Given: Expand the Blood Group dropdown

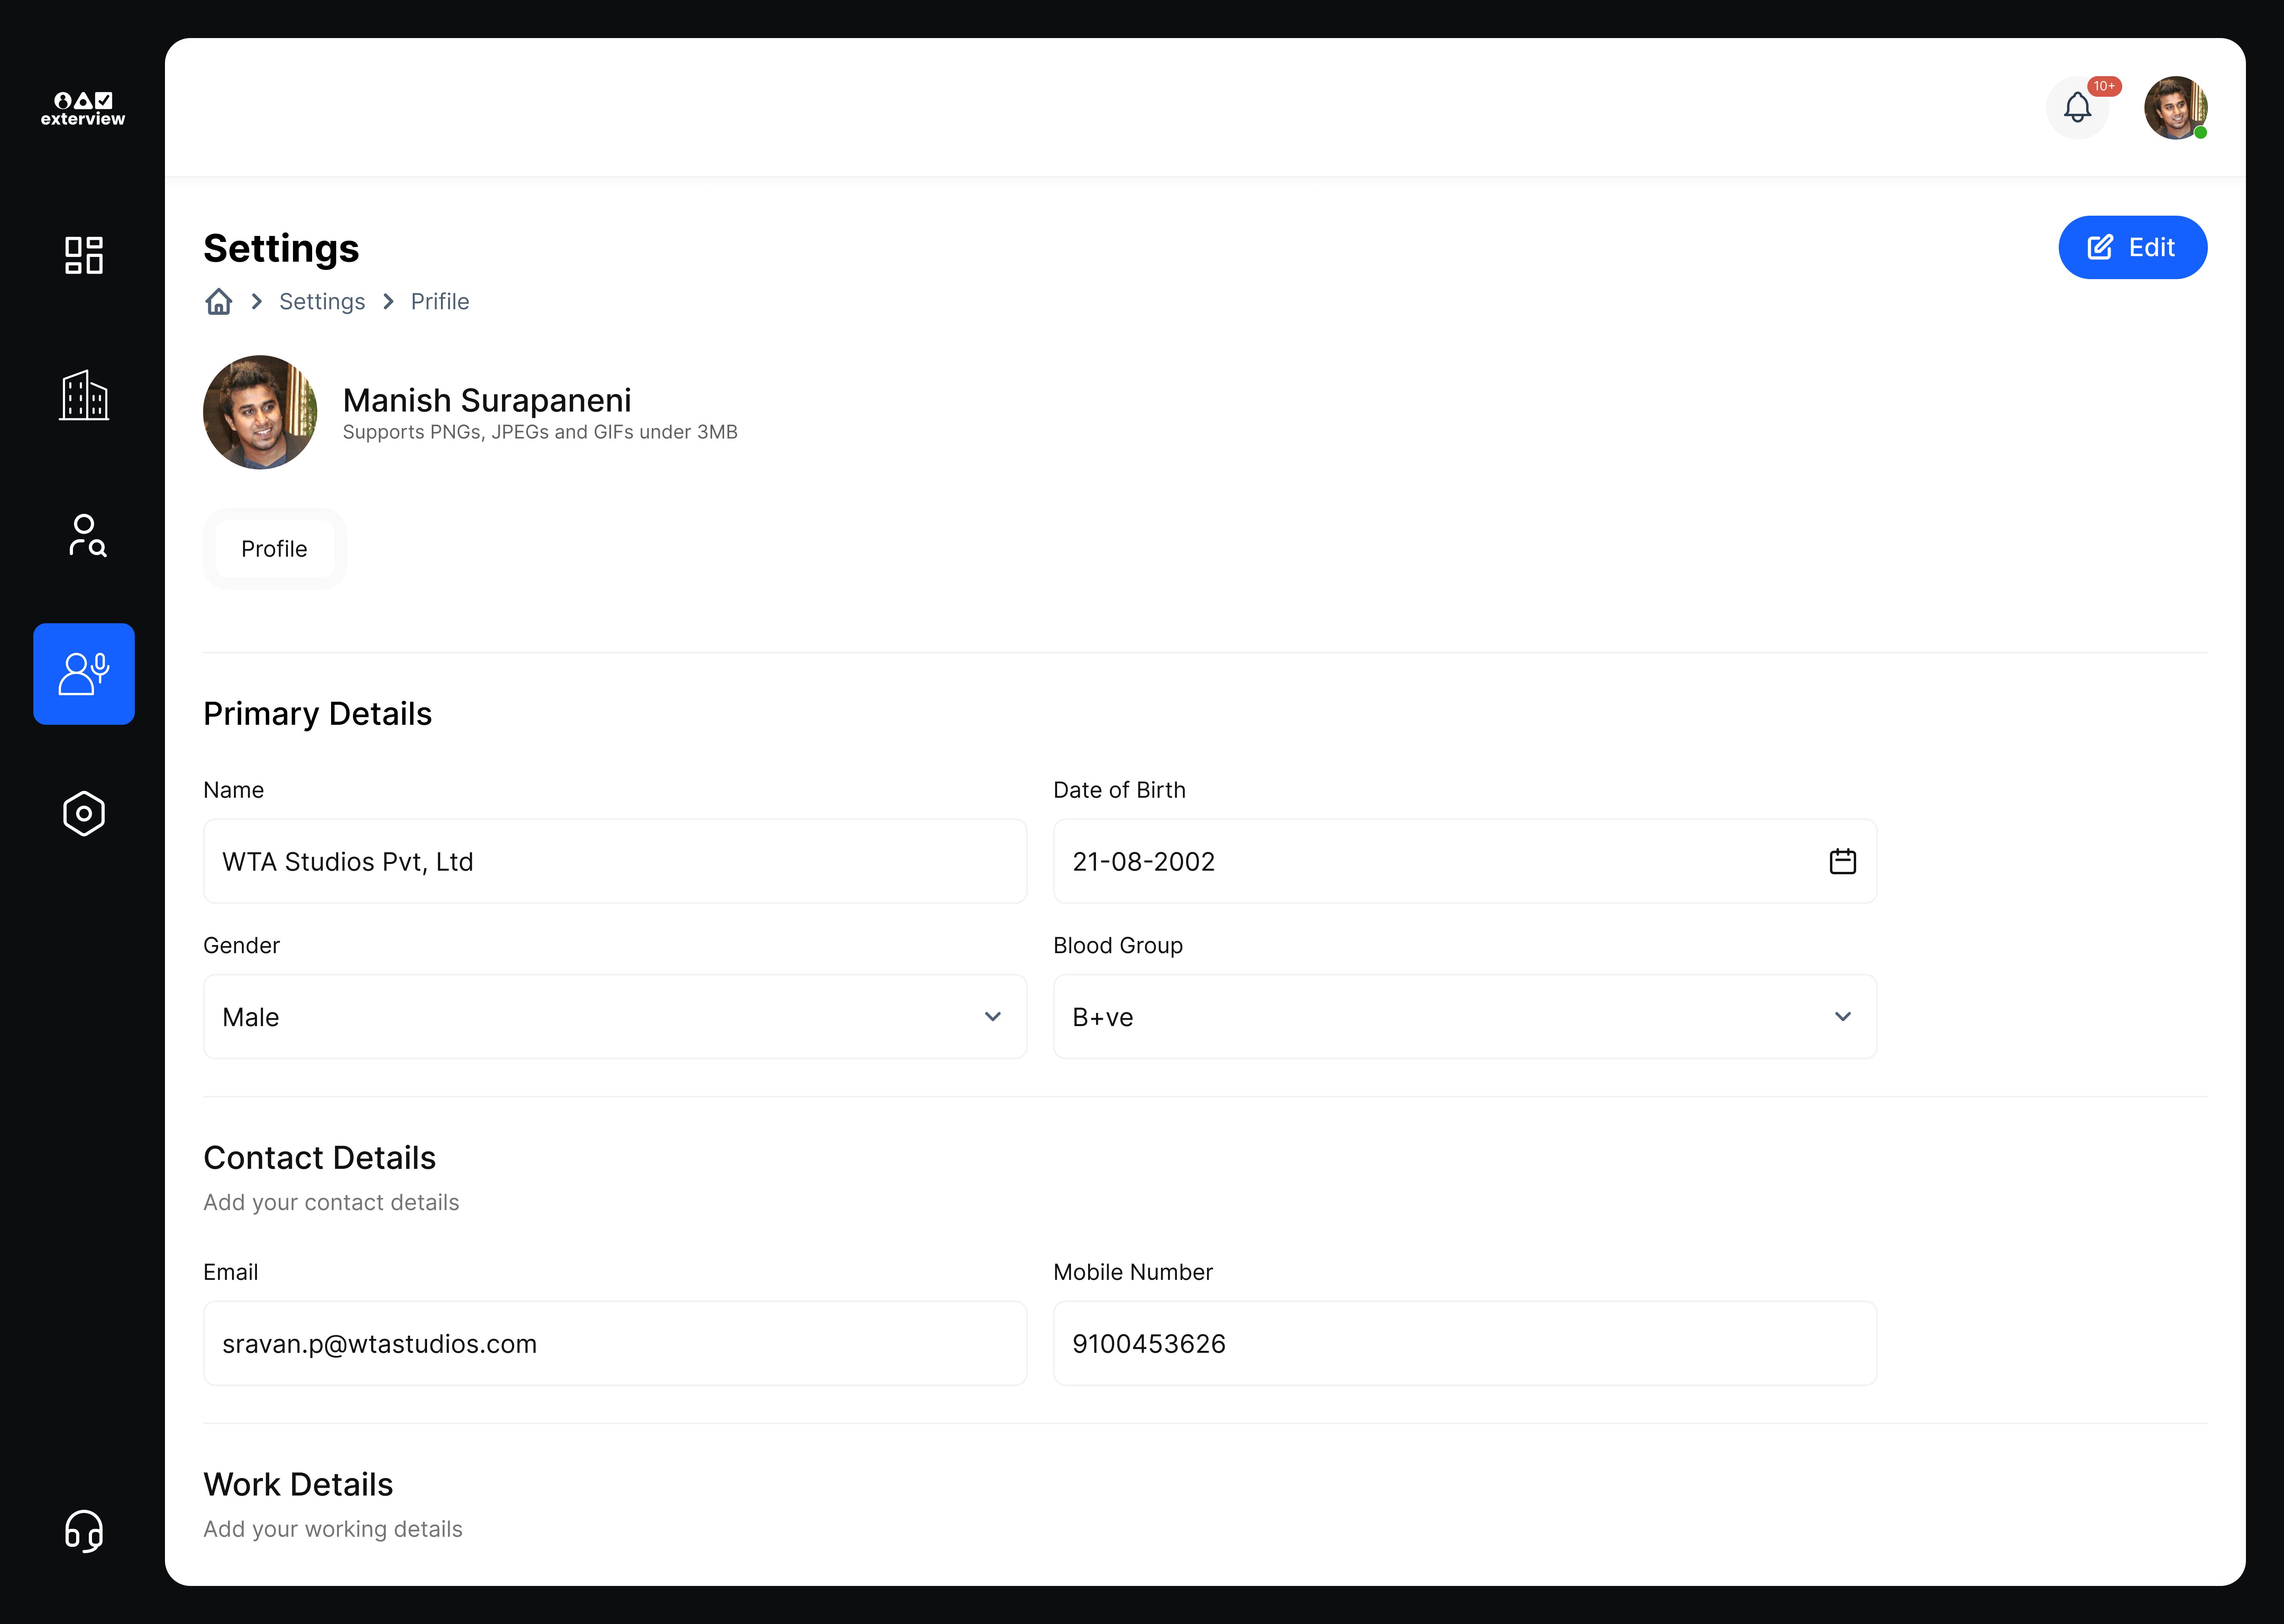Looking at the screenshot, I should point(1465,1017).
